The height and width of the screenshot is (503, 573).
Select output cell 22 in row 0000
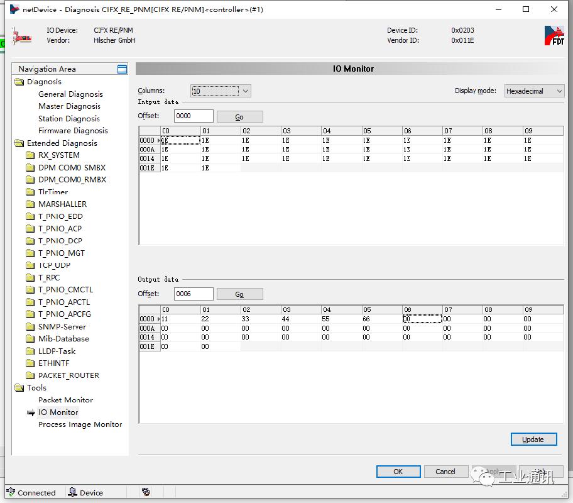click(221, 319)
